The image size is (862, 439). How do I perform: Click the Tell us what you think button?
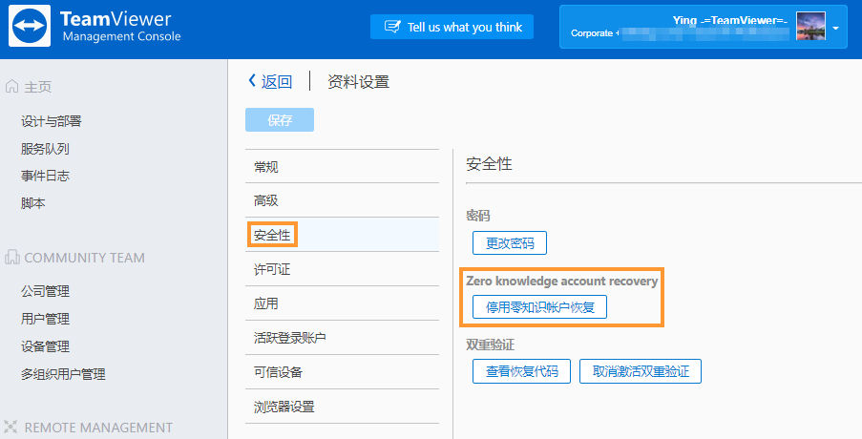click(x=452, y=27)
